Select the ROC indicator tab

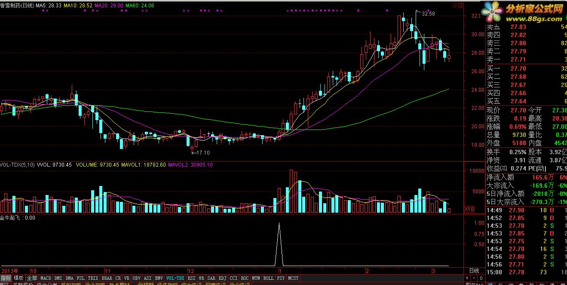point(245,278)
